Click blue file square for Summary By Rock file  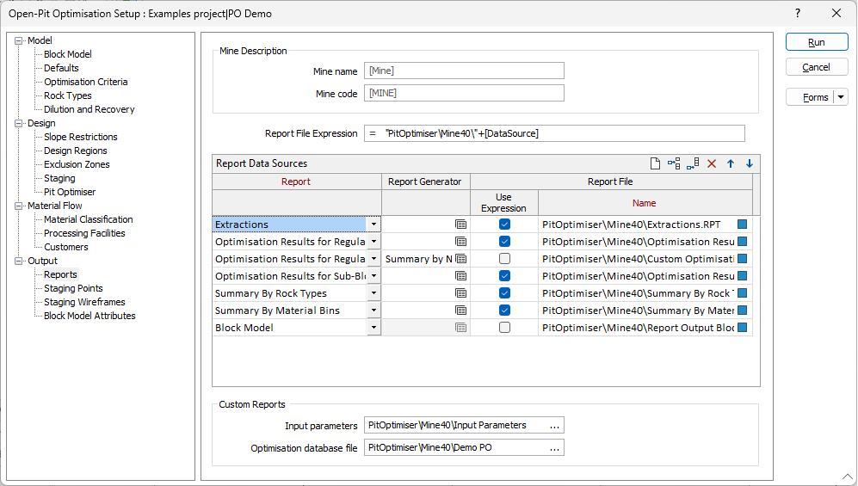pyautogui.click(x=743, y=293)
